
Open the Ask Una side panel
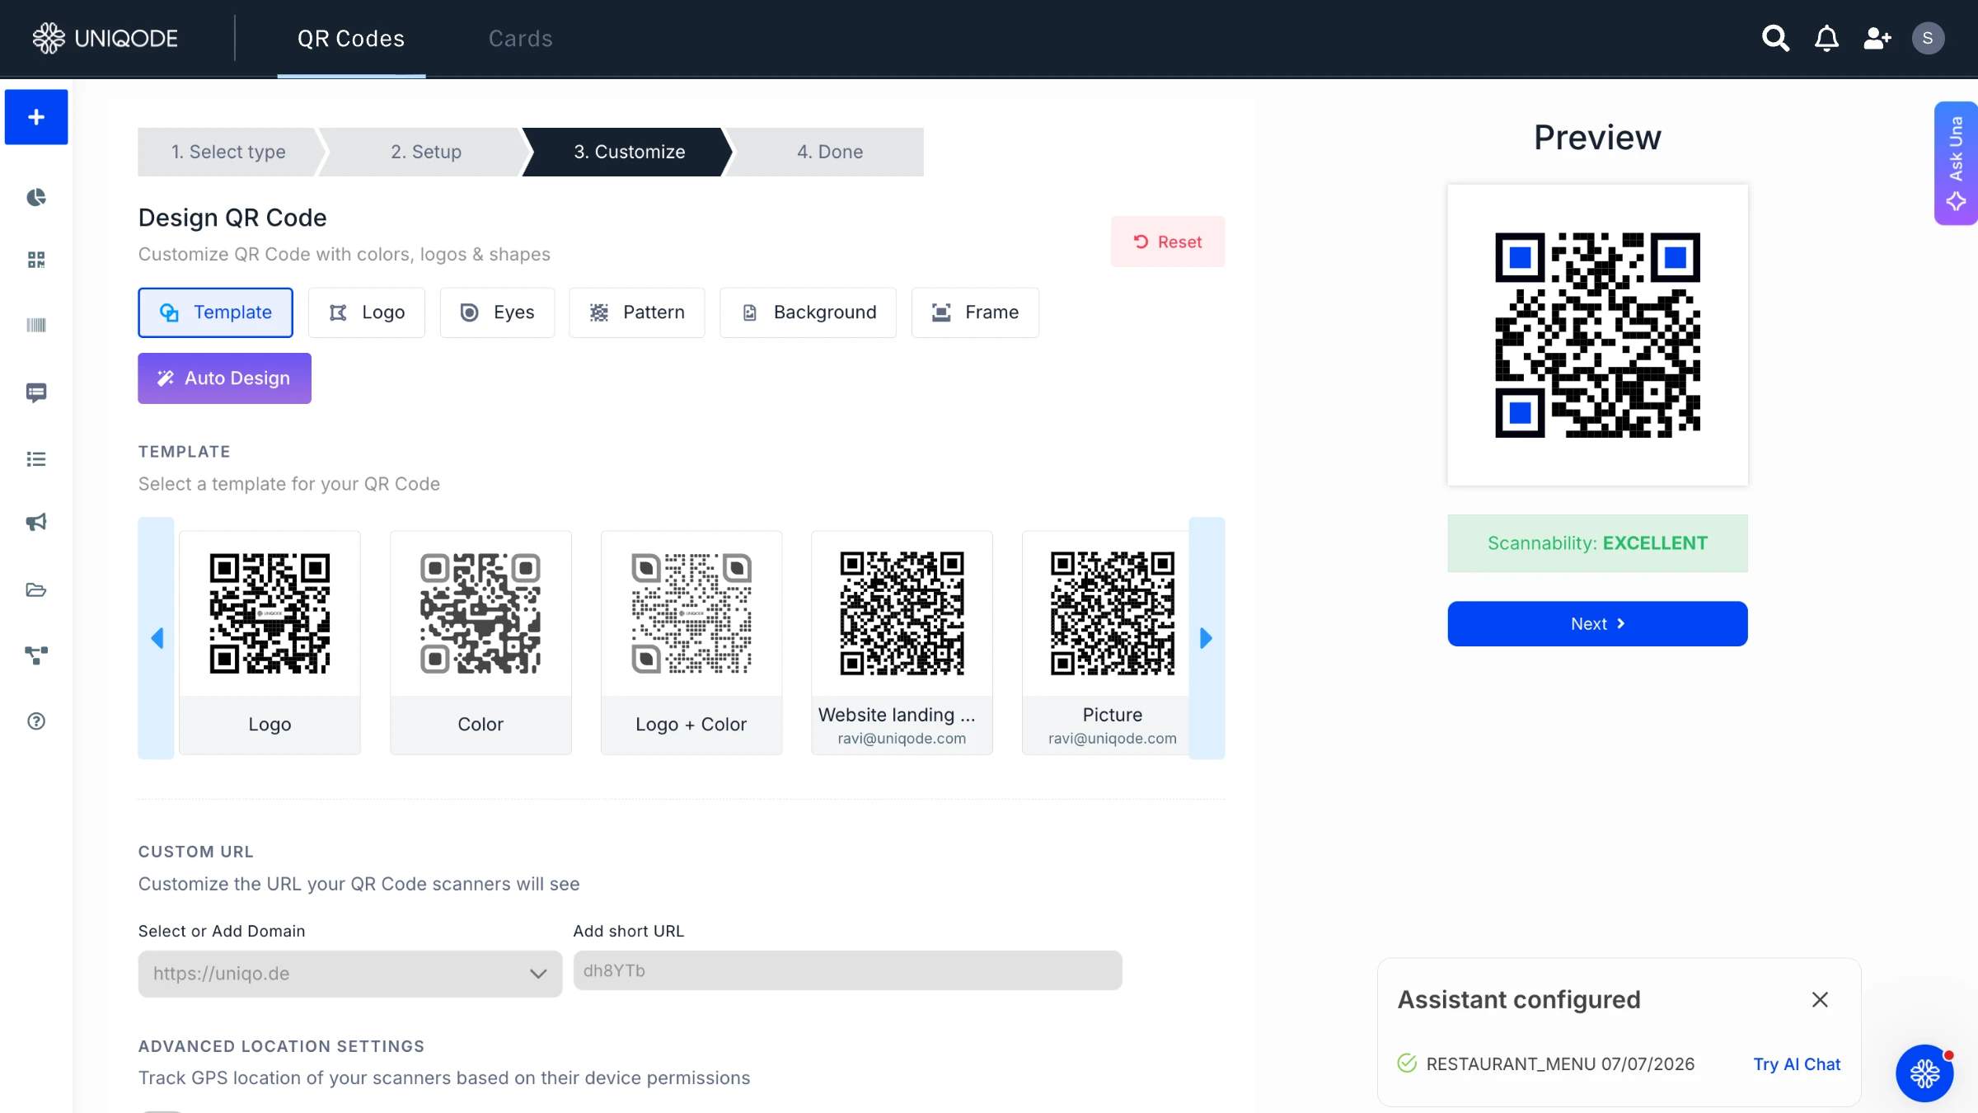point(1956,163)
